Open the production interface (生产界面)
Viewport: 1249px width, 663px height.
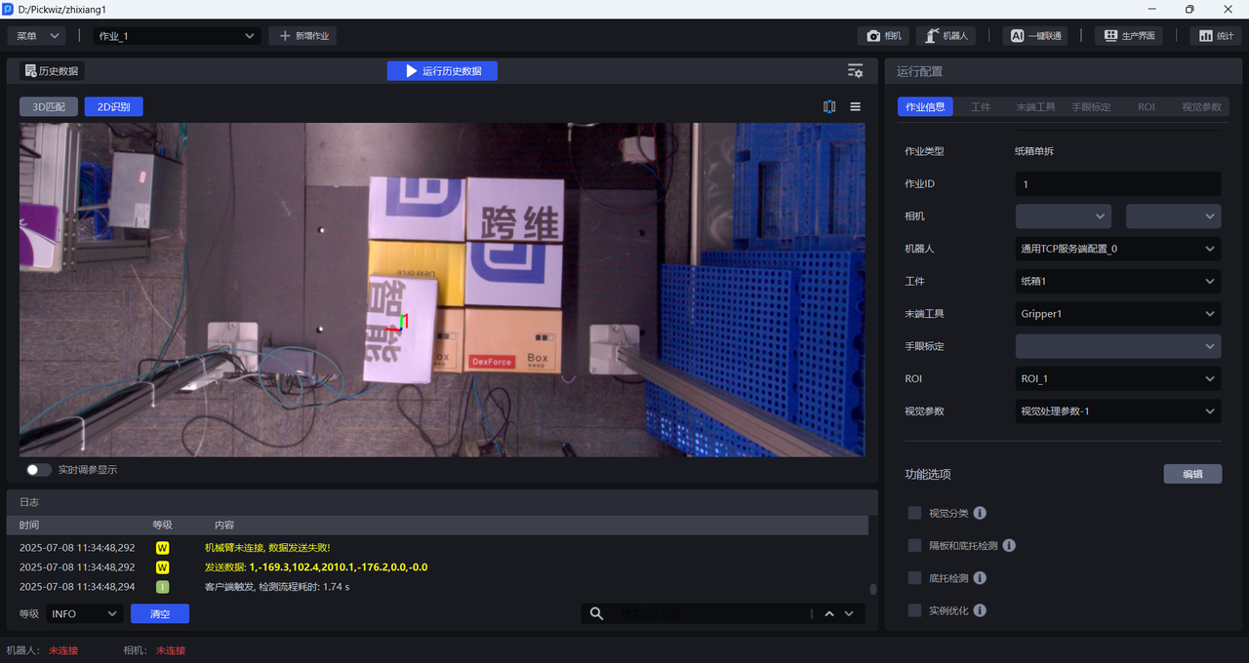point(1130,36)
